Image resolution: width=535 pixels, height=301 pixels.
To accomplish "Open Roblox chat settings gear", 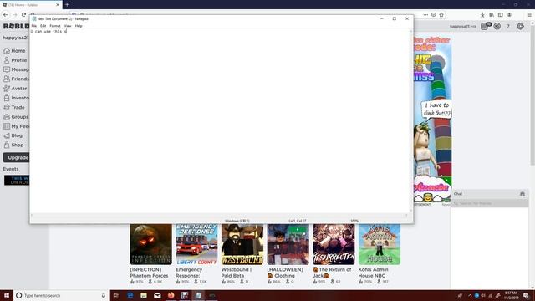I will pyautogui.click(x=522, y=194).
